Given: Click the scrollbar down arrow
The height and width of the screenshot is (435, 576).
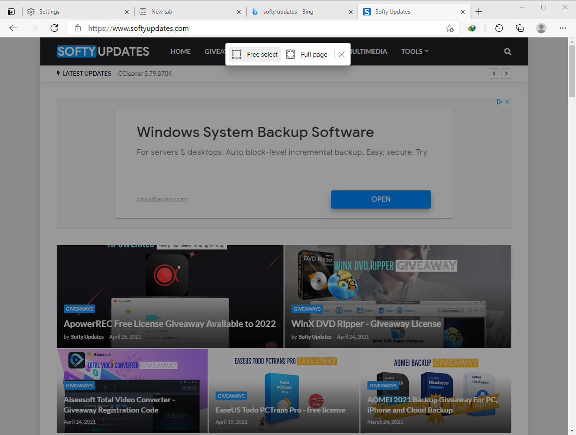Looking at the screenshot, I should coord(572,431).
